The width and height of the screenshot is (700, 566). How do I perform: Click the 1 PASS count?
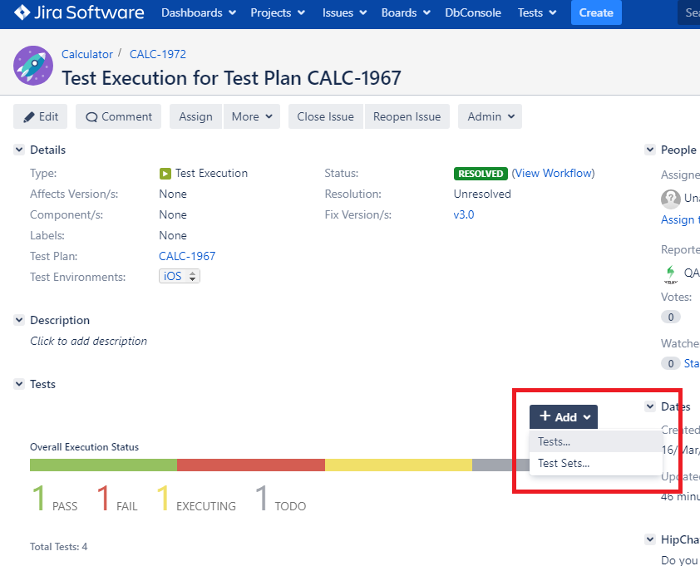click(x=55, y=499)
